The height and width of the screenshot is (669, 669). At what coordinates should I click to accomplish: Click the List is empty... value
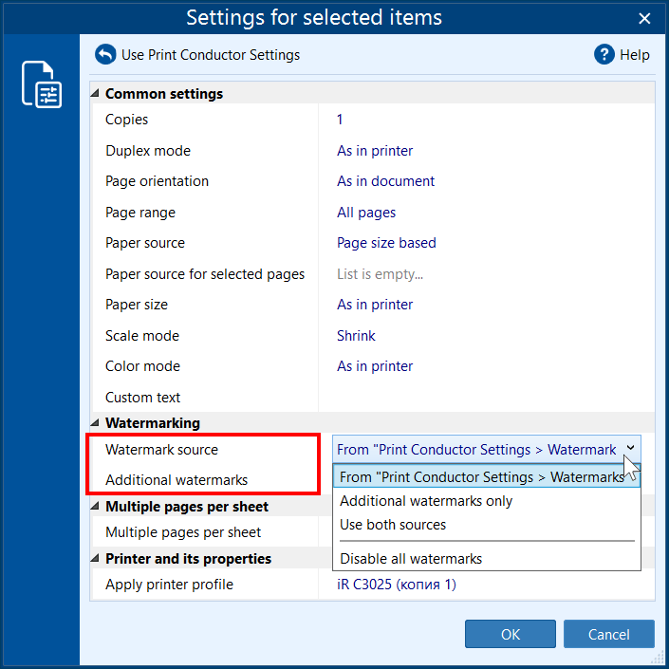coord(380,274)
